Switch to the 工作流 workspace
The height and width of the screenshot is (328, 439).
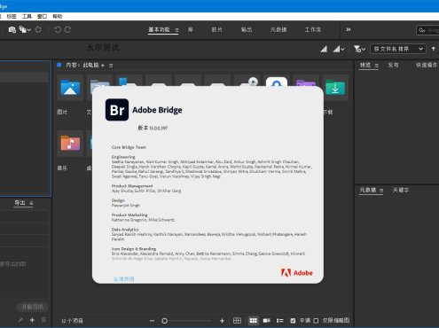[x=313, y=29]
